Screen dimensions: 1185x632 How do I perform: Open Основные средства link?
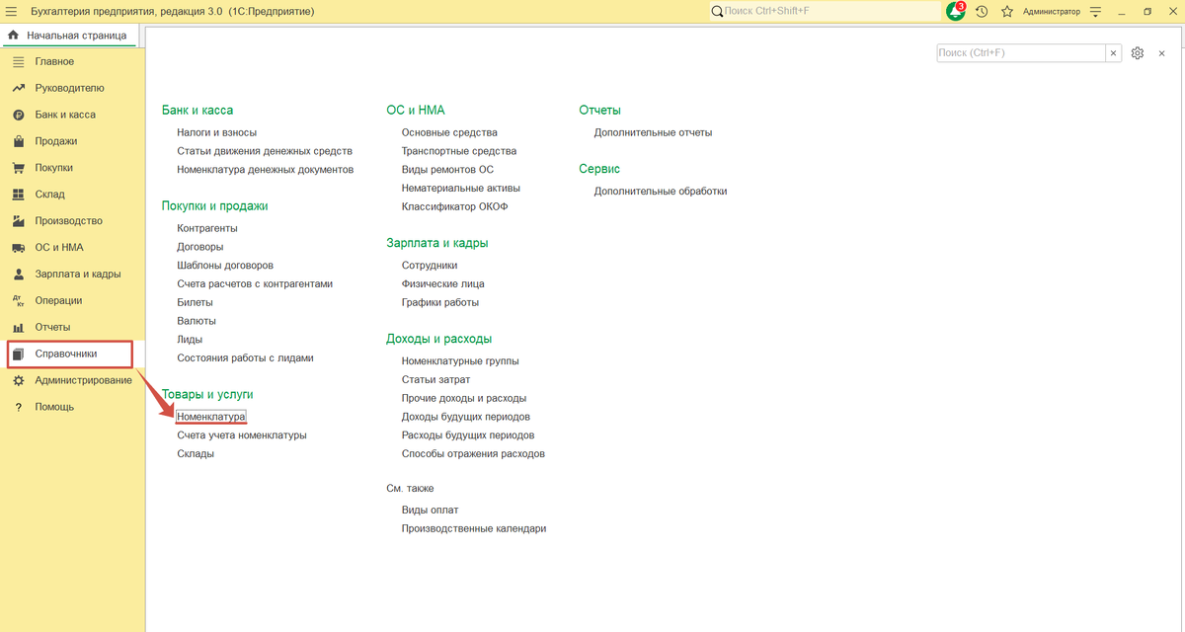[x=449, y=132]
